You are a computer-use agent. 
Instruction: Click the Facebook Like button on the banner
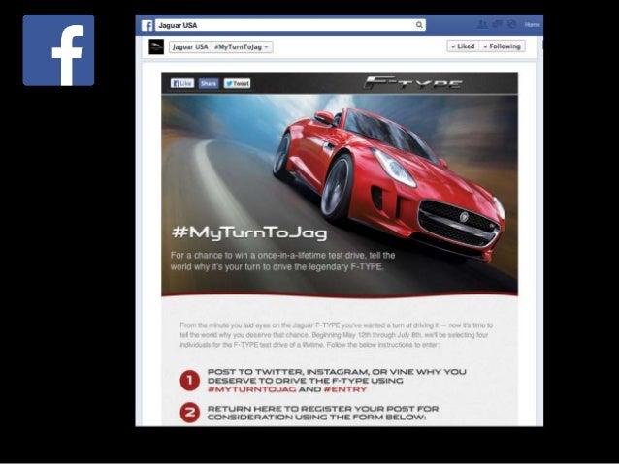182,83
